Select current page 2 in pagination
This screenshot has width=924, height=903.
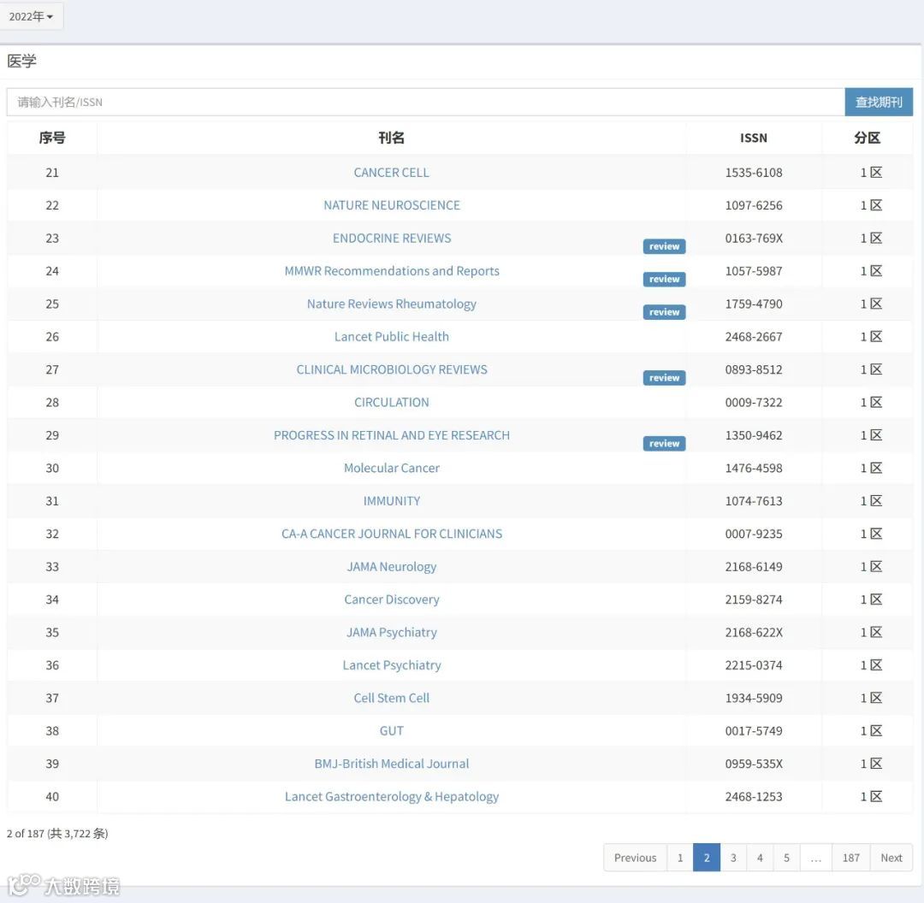click(x=707, y=858)
